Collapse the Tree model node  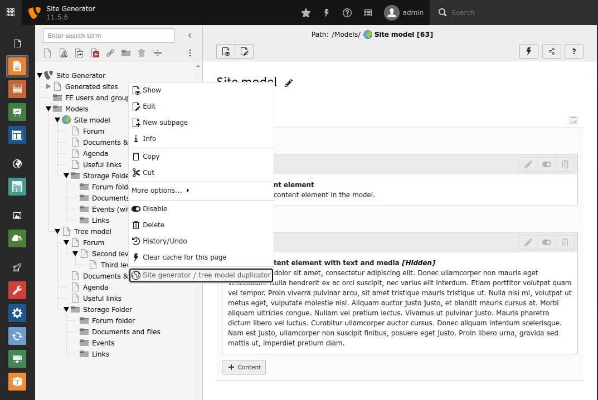(57, 231)
